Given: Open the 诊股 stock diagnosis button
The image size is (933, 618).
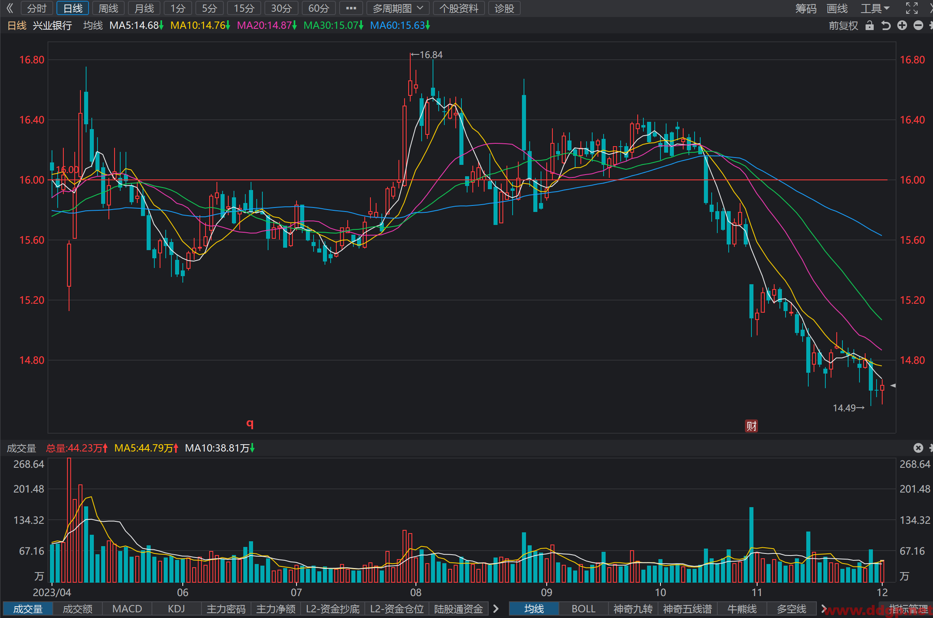Looking at the screenshot, I should pyautogui.click(x=504, y=8).
